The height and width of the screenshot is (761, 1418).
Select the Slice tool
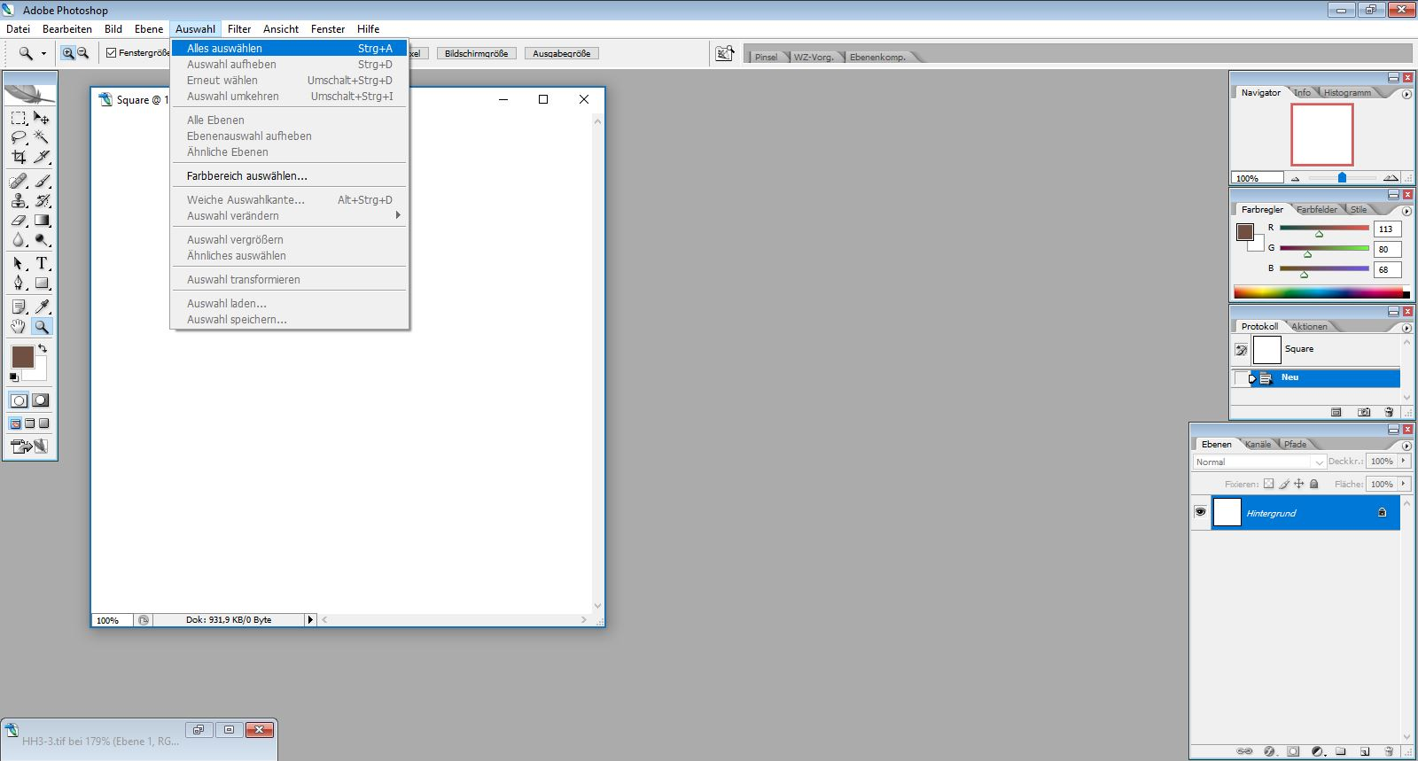42,157
